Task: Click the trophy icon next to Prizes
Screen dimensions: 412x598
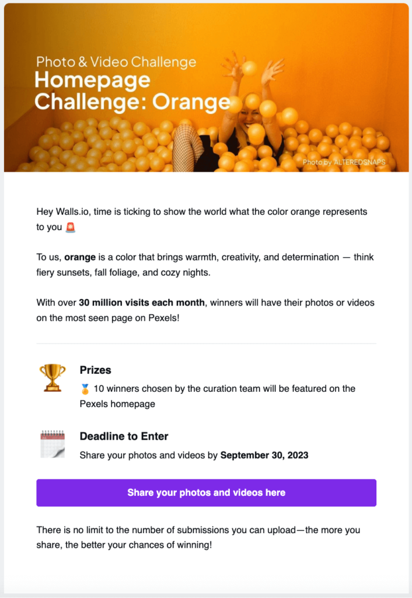Action: pos(52,378)
